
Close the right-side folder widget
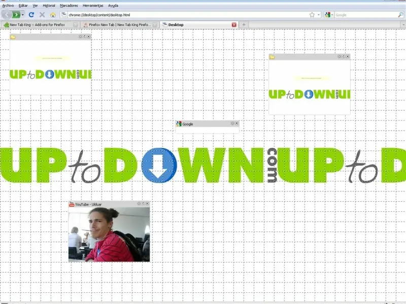[348, 56]
